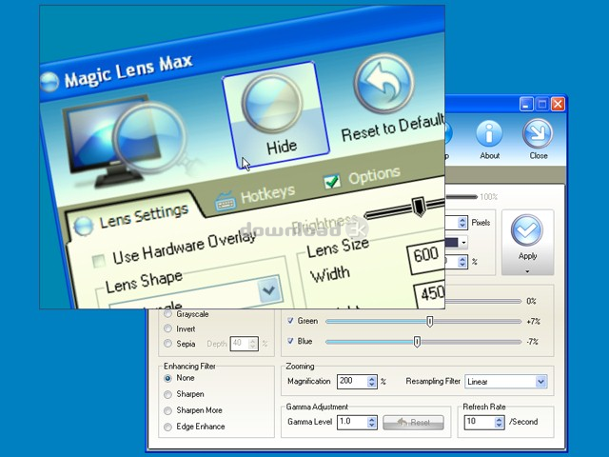Image resolution: width=609 pixels, height=457 pixels.
Task: Click the Refresh Rate spinner arrows
Action: [499, 423]
